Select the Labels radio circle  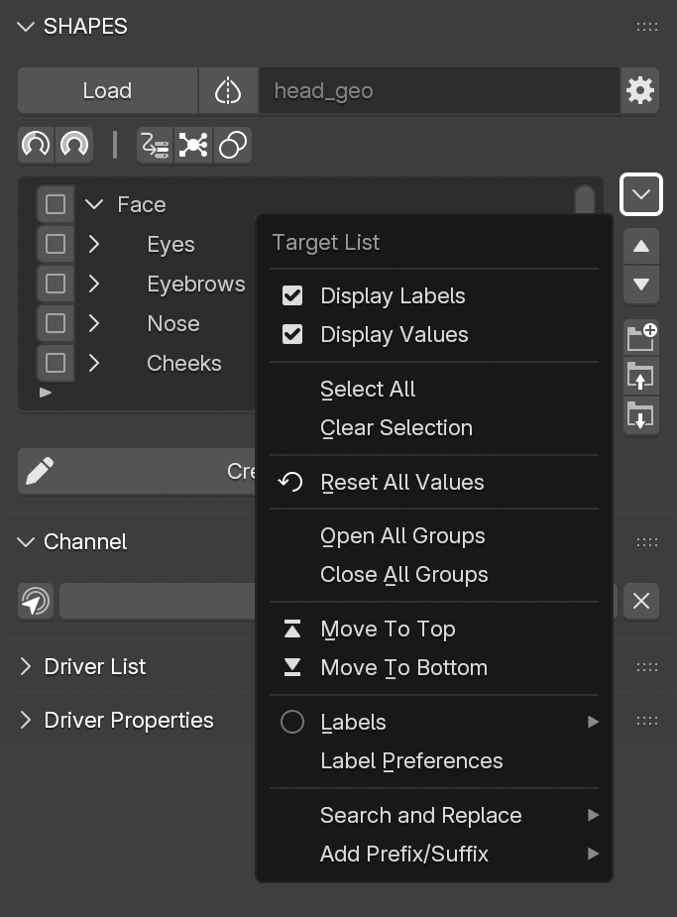pyautogui.click(x=292, y=722)
